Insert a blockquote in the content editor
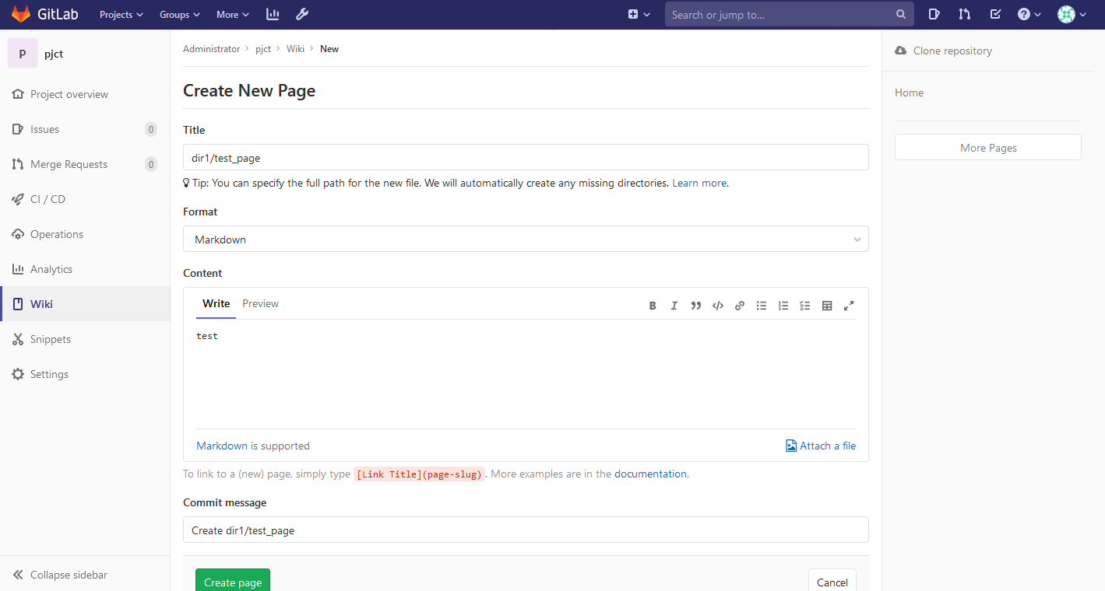 696,306
